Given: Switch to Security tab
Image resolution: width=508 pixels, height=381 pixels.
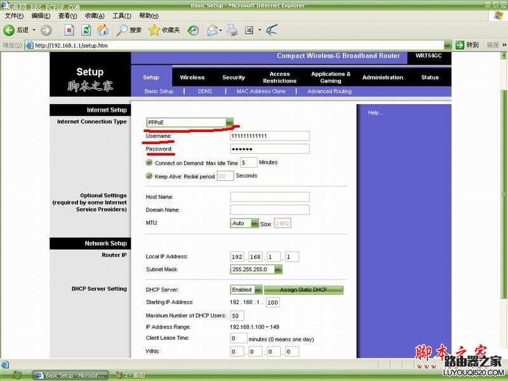Looking at the screenshot, I should coord(234,77).
